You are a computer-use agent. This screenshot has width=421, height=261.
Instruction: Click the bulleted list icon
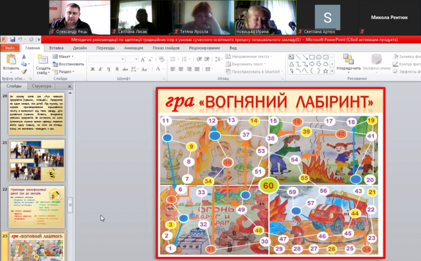pyautogui.click(x=173, y=59)
